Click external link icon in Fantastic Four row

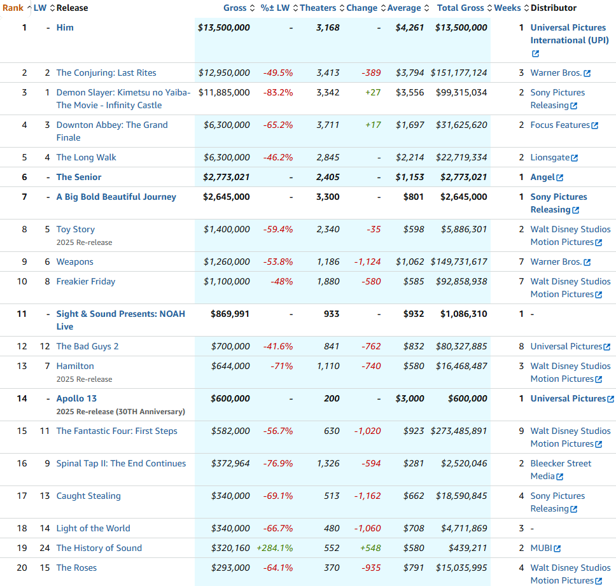tap(598, 445)
